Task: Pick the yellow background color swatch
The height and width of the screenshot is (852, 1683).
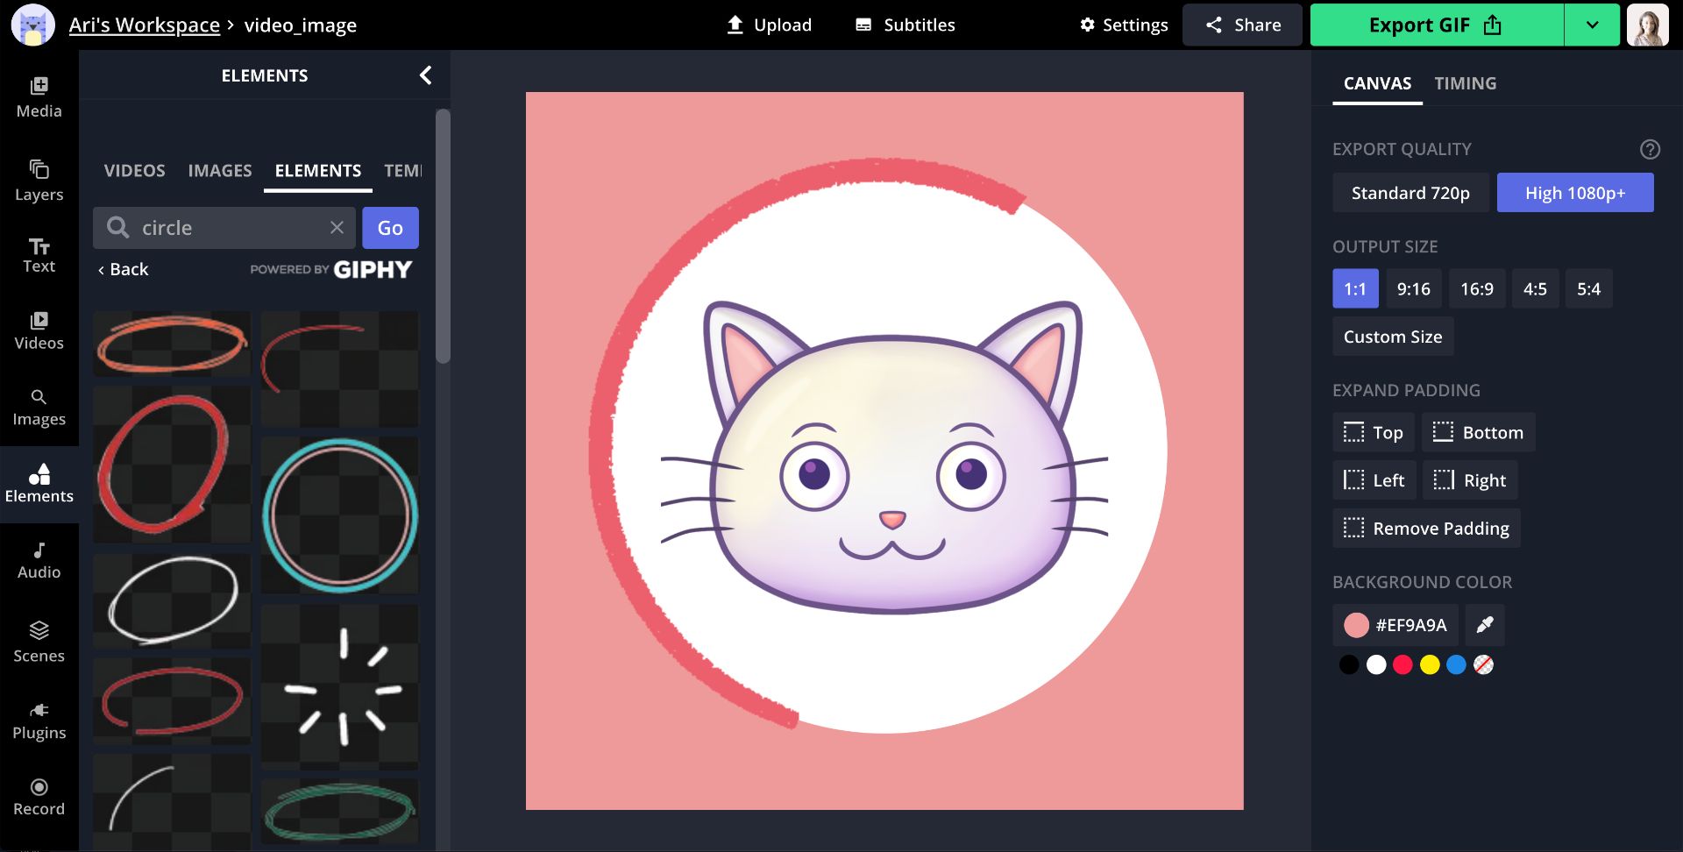Action: click(1430, 665)
